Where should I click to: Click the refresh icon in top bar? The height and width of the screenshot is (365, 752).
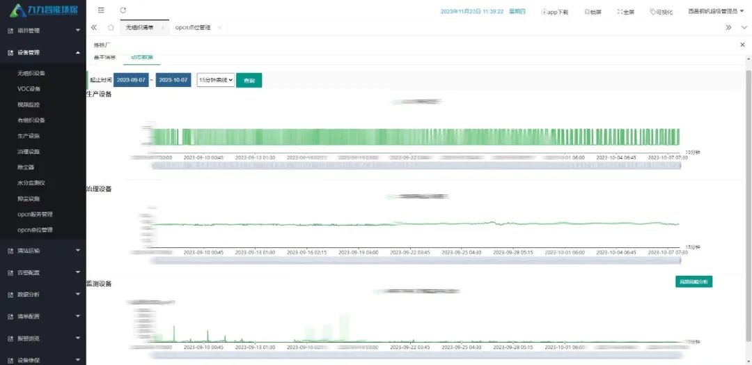[123, 10]
